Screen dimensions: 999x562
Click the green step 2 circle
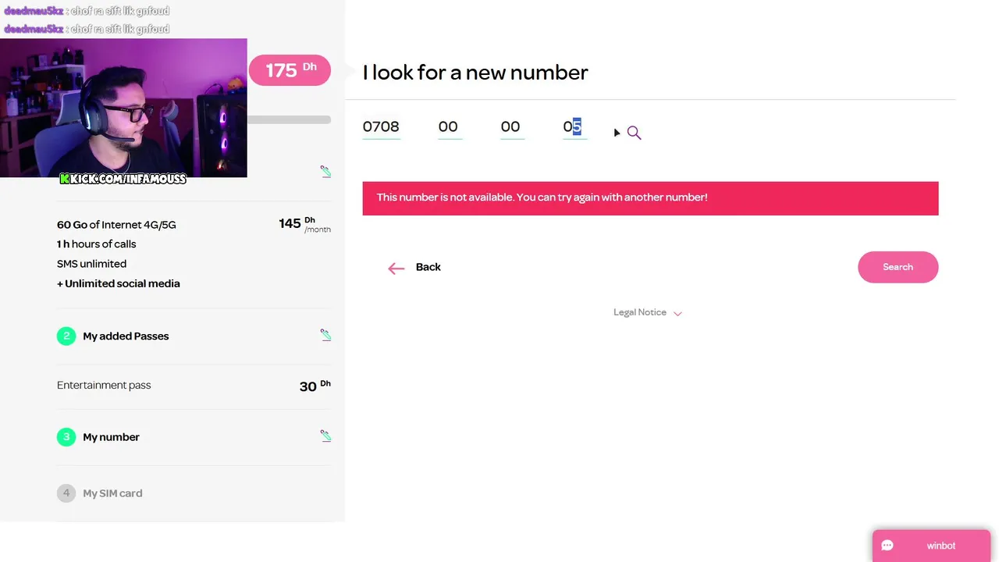(66, 336)
